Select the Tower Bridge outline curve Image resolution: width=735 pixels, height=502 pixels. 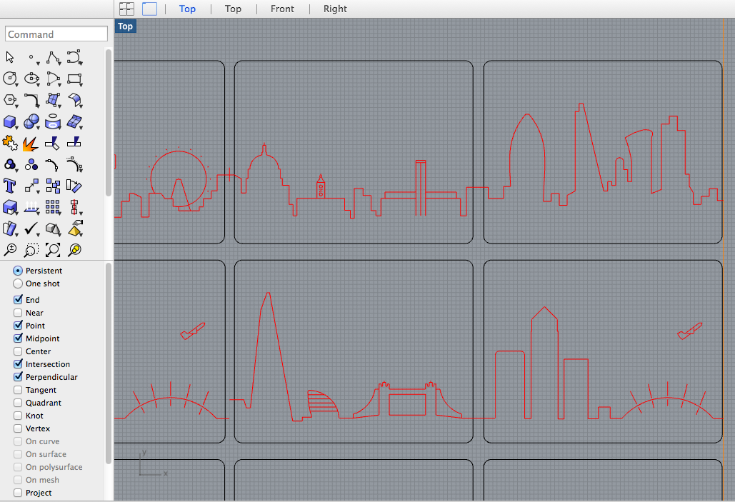(407, 401)
